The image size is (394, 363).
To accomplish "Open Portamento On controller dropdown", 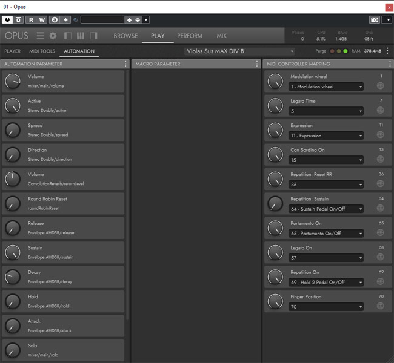I will (x=326, y=233).
